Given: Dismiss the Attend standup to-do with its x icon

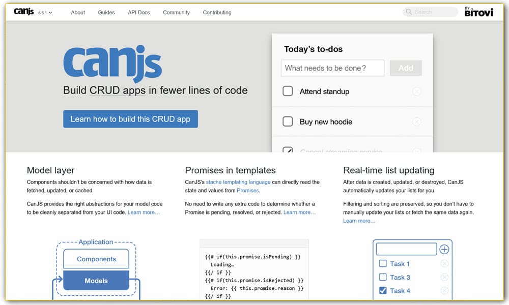Looking at the screenshot, I should 416,91.
